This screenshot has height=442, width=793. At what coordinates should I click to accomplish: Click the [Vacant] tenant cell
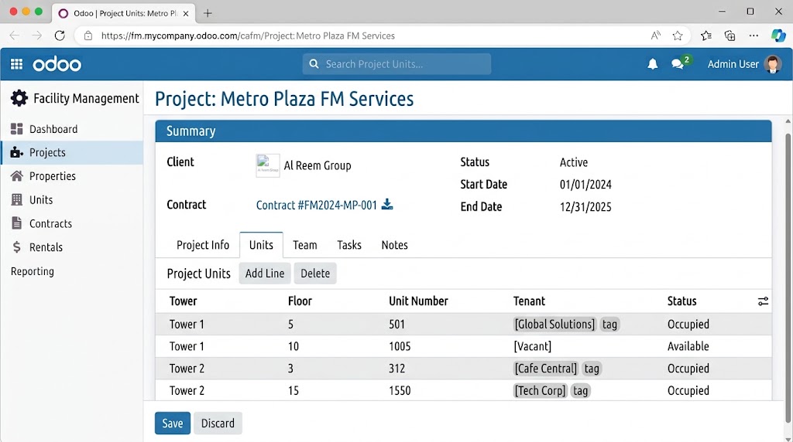[533, 347]
